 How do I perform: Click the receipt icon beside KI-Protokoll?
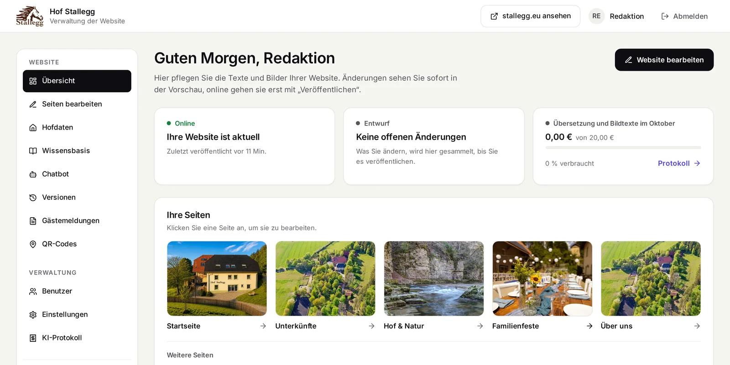point(33,338)
